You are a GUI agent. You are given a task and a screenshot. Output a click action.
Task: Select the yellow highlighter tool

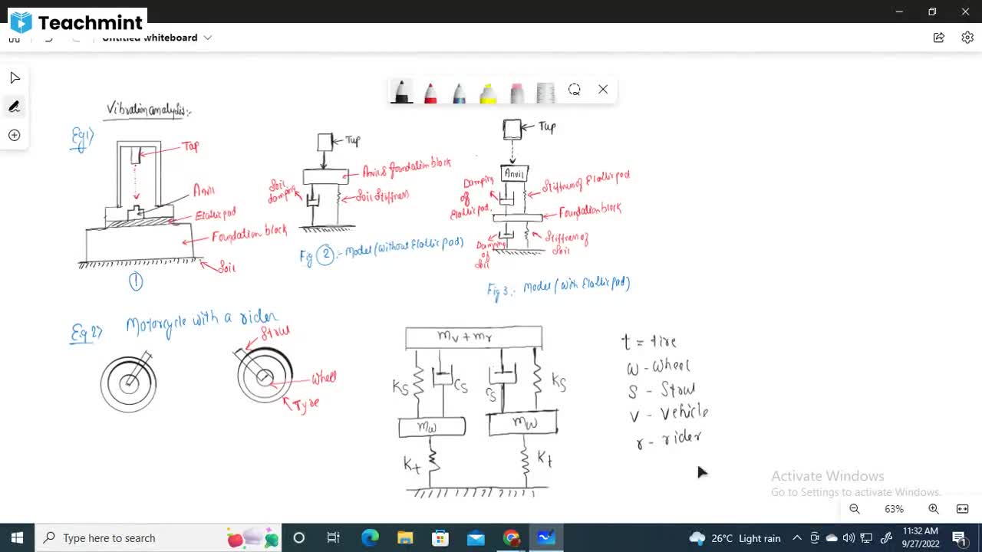click(x=488, y=91)
